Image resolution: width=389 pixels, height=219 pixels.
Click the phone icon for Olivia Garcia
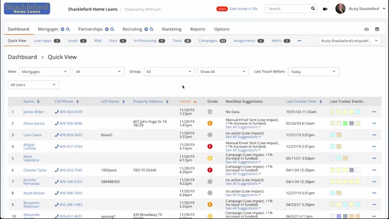click(57, 123)
